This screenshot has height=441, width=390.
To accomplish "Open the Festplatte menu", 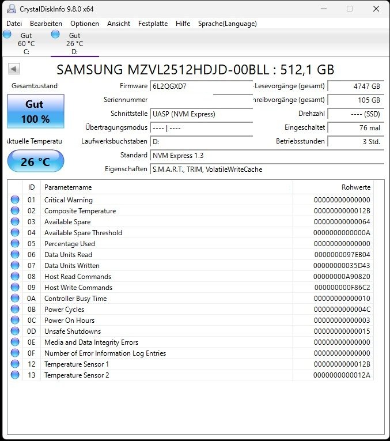I will click(x=153, y=24).
